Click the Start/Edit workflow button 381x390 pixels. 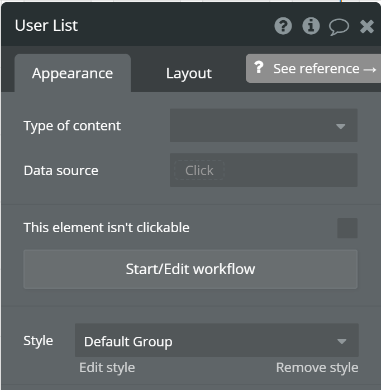(x=190, y=269)
